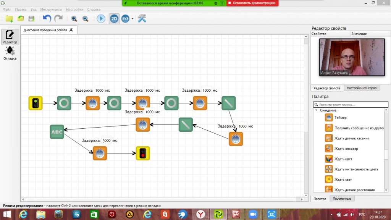Open settings with the tools icon
The image size is (391, 220).
tap(142, 18)
